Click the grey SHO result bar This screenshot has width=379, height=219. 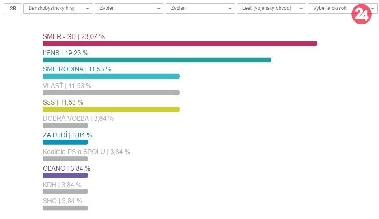(65, 208)
